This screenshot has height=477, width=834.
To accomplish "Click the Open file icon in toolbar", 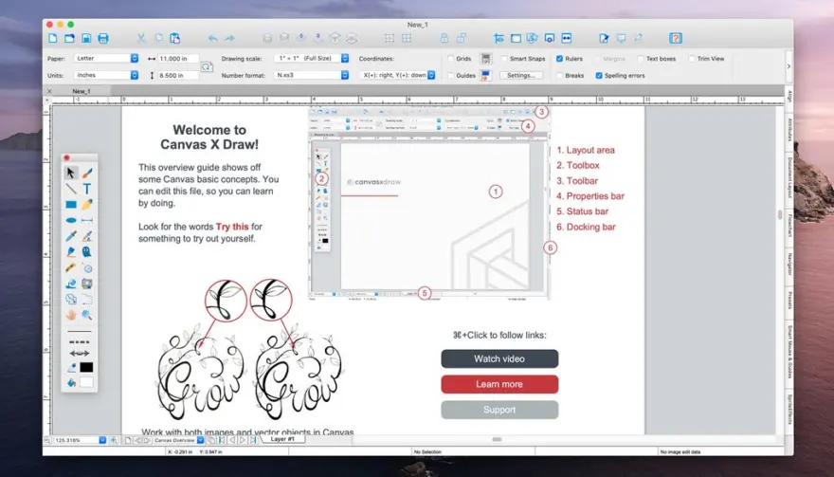I will (70, 38).
